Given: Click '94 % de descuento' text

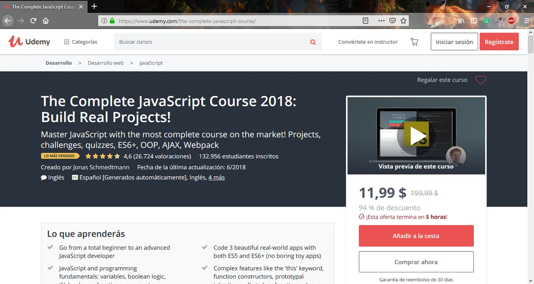Looking at the screenshot, I should [390, 208].
